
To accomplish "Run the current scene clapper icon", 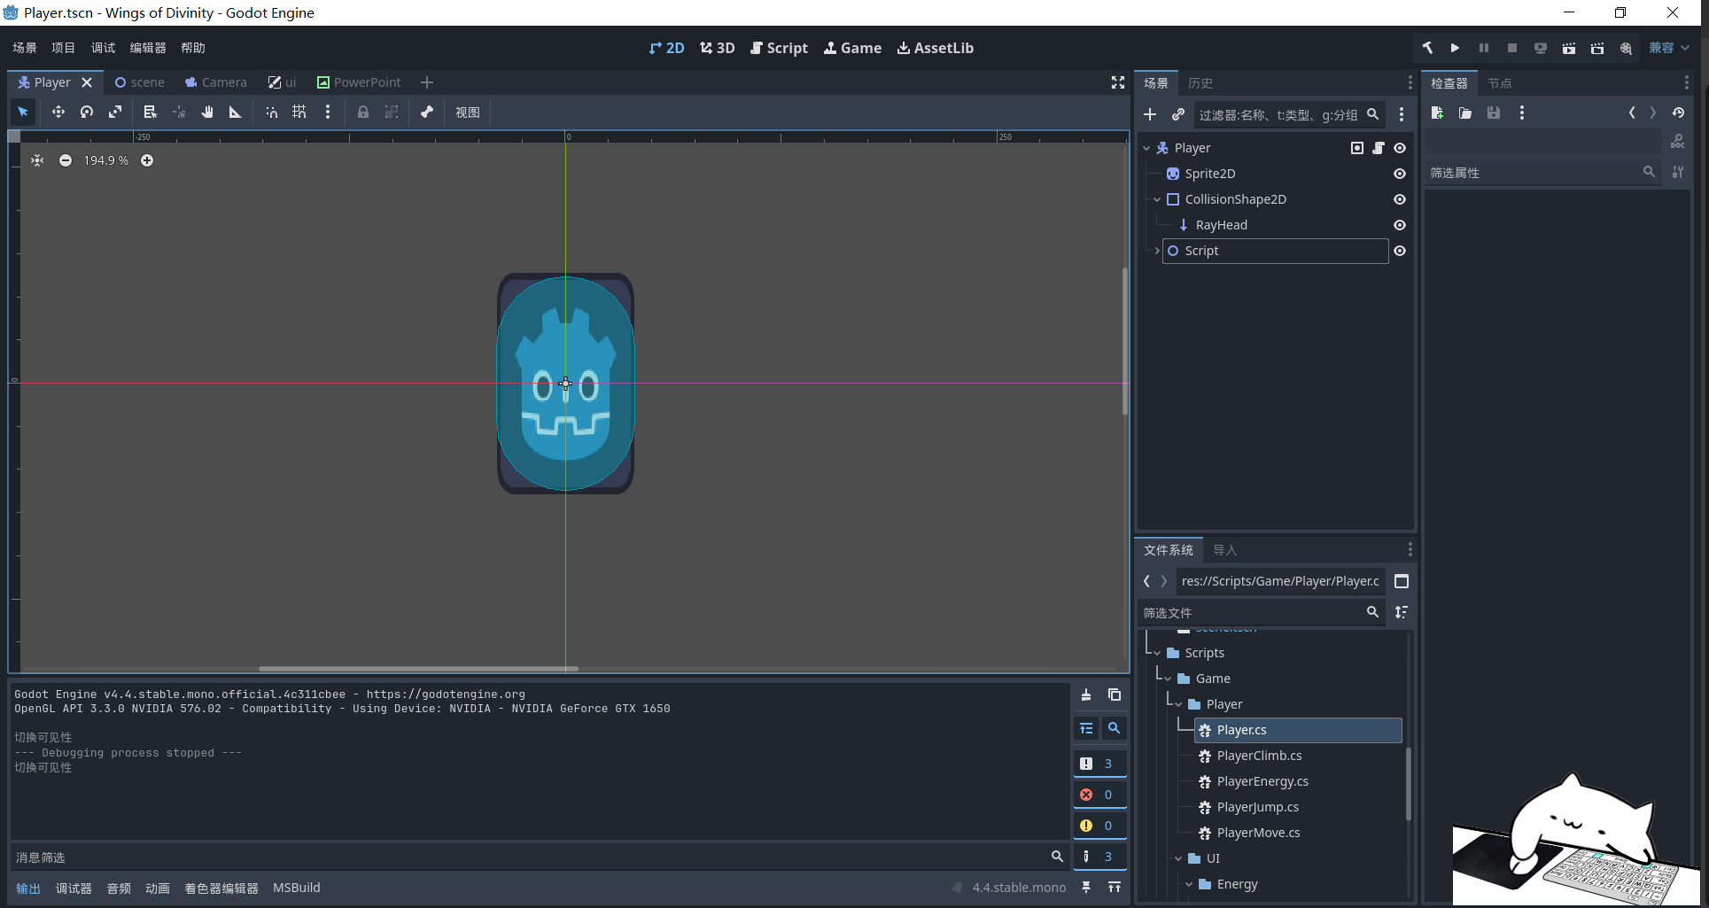I will tap(1569, 48).
